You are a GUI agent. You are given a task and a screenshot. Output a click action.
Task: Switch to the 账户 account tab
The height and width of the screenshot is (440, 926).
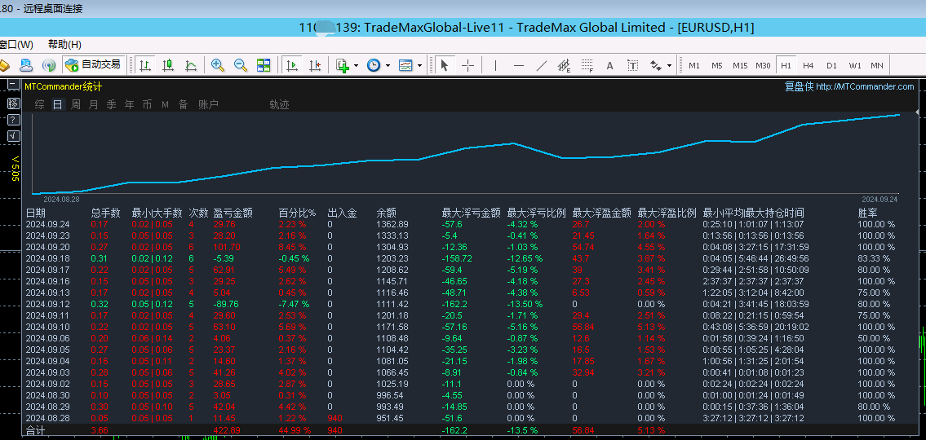tap(208, 104)
